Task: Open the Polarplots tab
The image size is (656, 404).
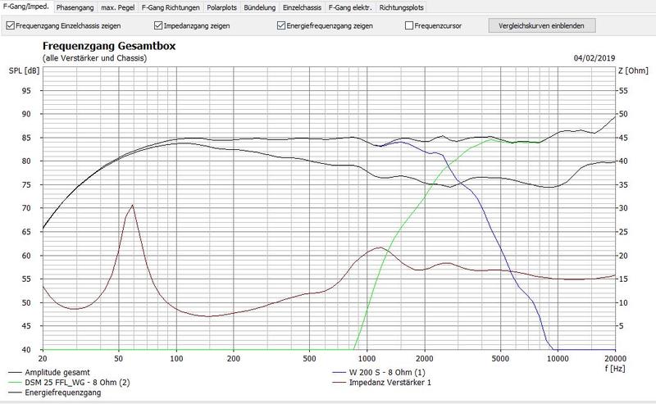Action: pos(221,7)
